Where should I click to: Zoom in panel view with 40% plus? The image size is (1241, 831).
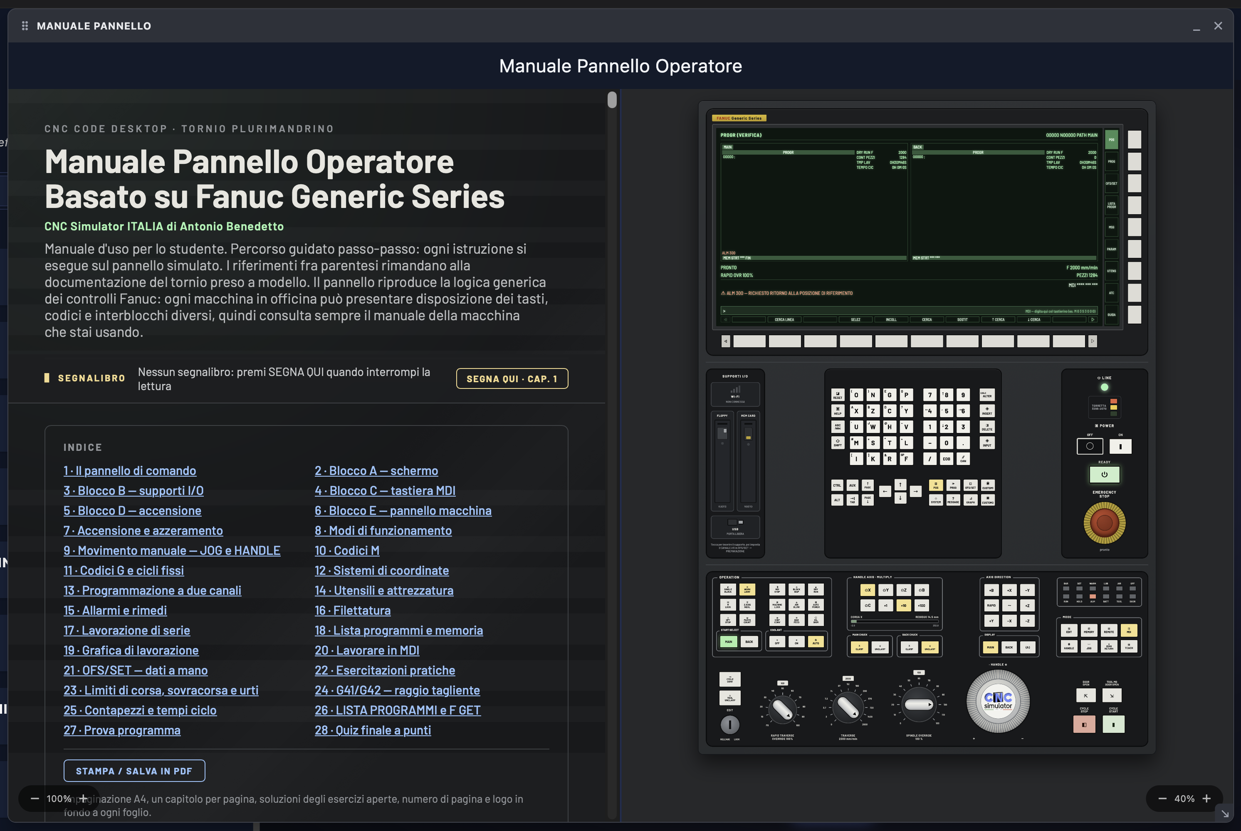click(1206, 799)
